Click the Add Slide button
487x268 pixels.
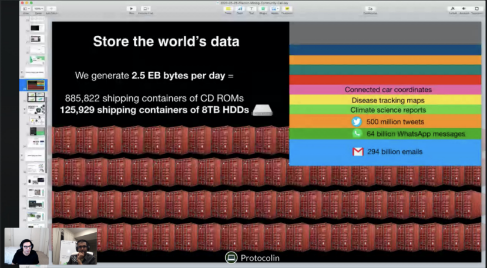tap(51, 9)
